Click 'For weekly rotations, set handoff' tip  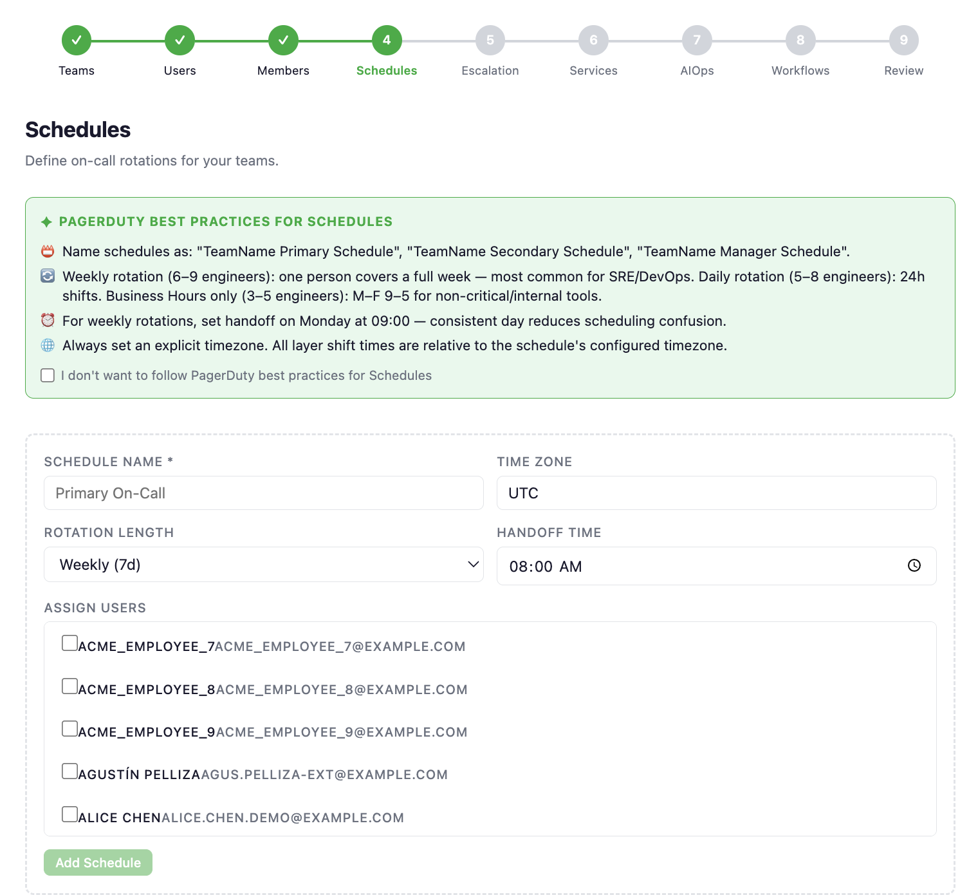[394, 321]
